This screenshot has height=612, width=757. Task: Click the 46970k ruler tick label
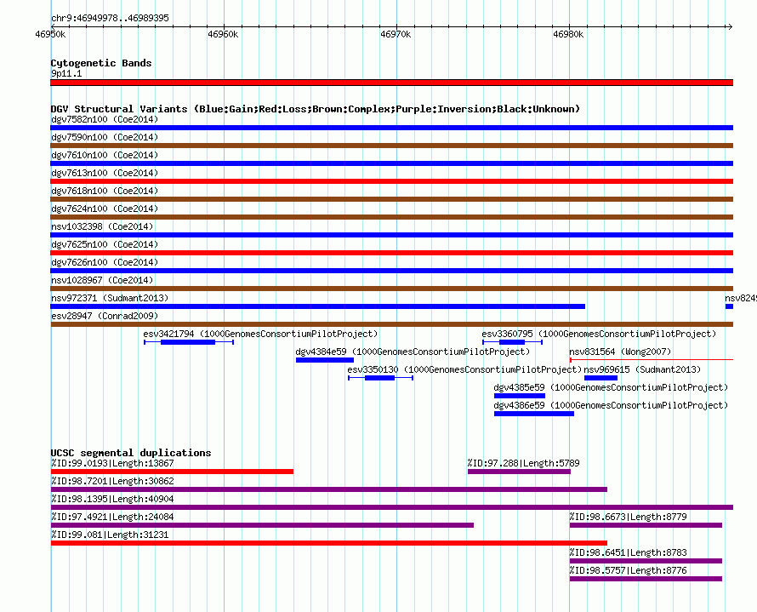pos(396,34)
